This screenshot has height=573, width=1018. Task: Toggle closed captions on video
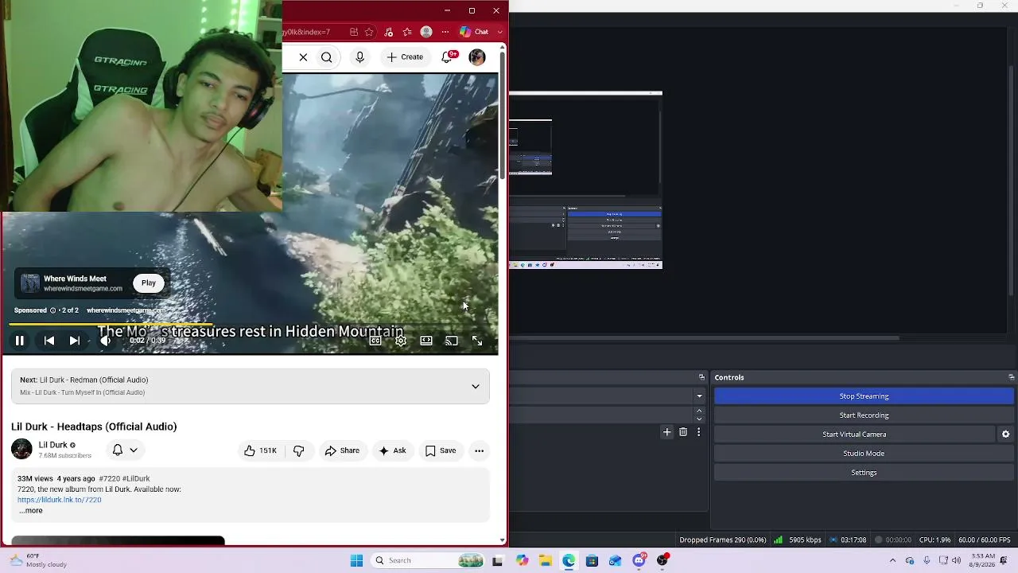(375, 341)
